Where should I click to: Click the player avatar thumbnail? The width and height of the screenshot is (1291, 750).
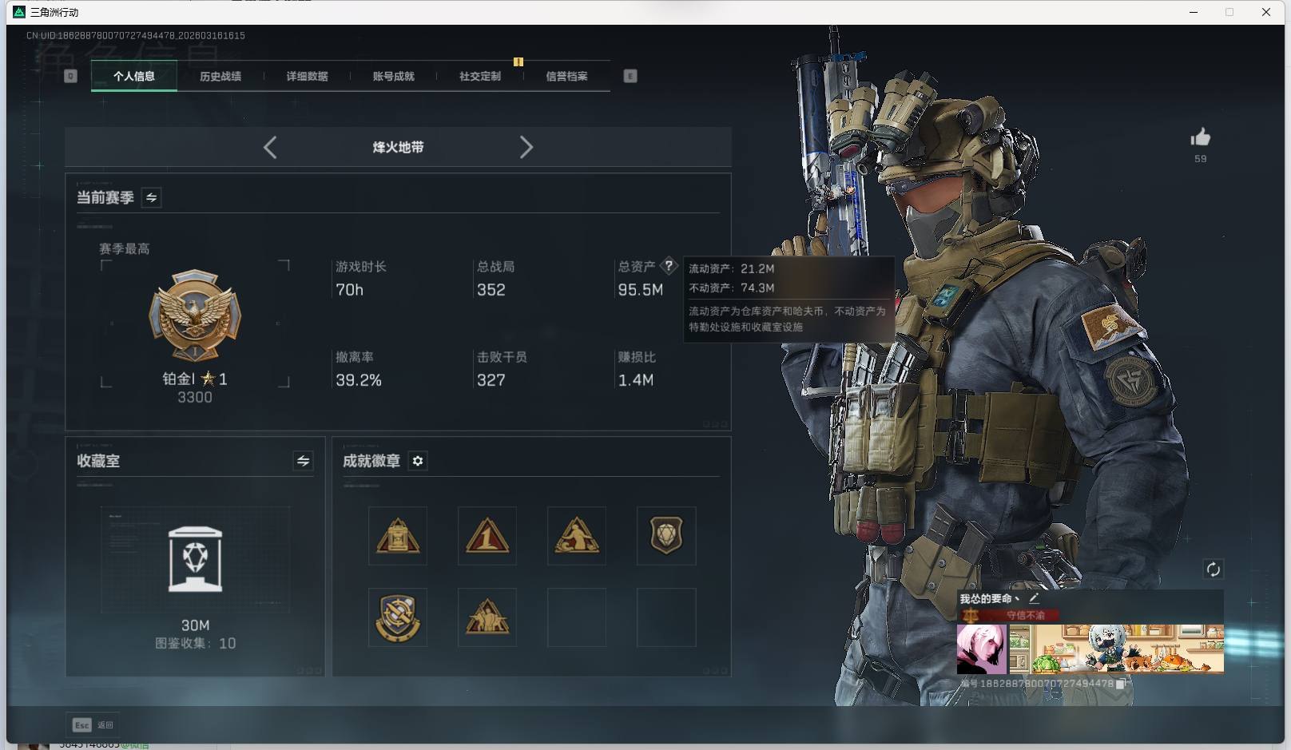pyautogui.click(x=982, y=649)
